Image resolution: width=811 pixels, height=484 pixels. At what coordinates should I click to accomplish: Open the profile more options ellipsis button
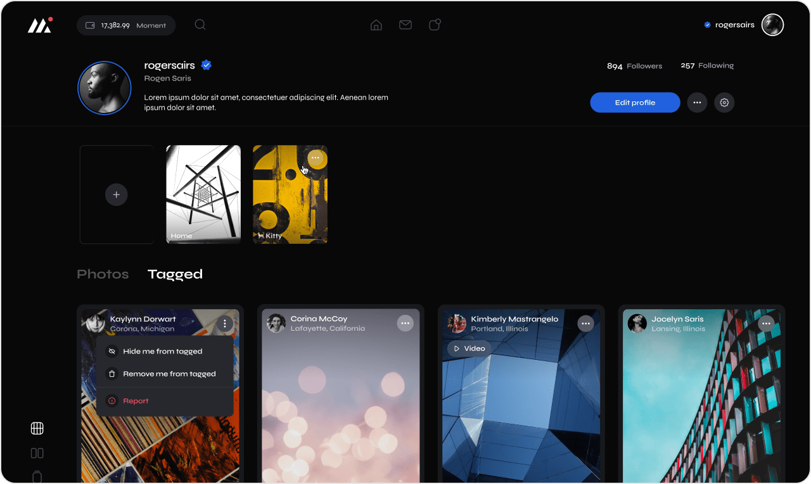697,103
